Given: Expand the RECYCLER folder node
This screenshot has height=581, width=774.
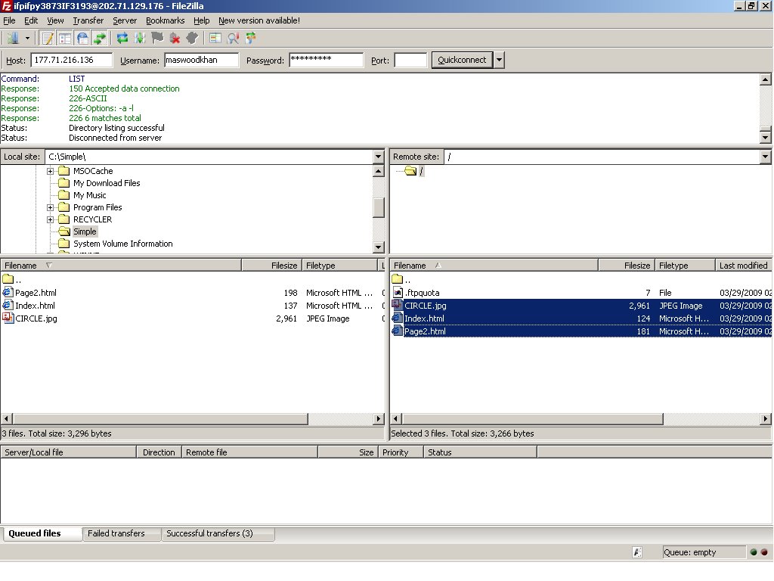Looking at the screenshot, I should tap(51, 219).
